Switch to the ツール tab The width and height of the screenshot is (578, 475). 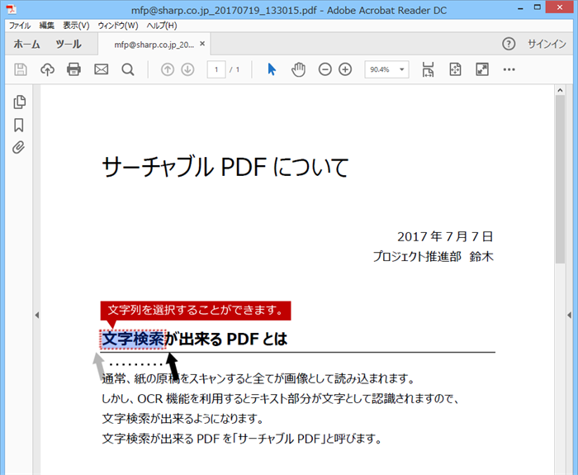click(x=69, y=45)
